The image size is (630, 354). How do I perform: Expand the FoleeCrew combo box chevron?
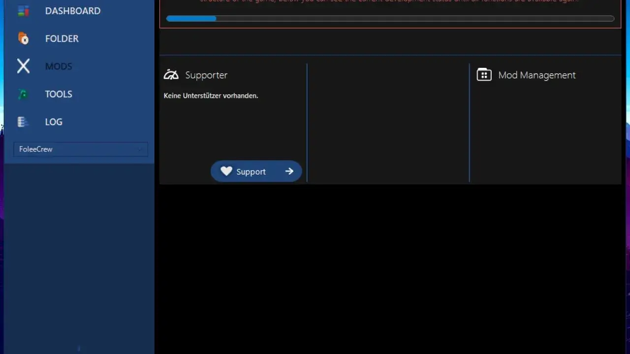pyautogui.click(x=140, y=149)
